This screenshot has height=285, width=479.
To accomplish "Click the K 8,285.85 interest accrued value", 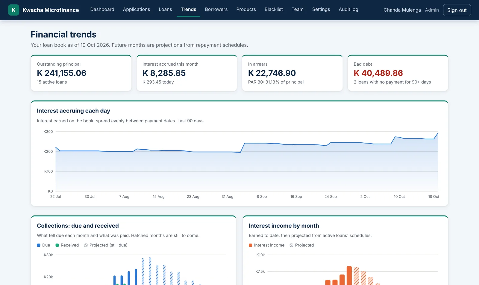I will click(164, 73).
